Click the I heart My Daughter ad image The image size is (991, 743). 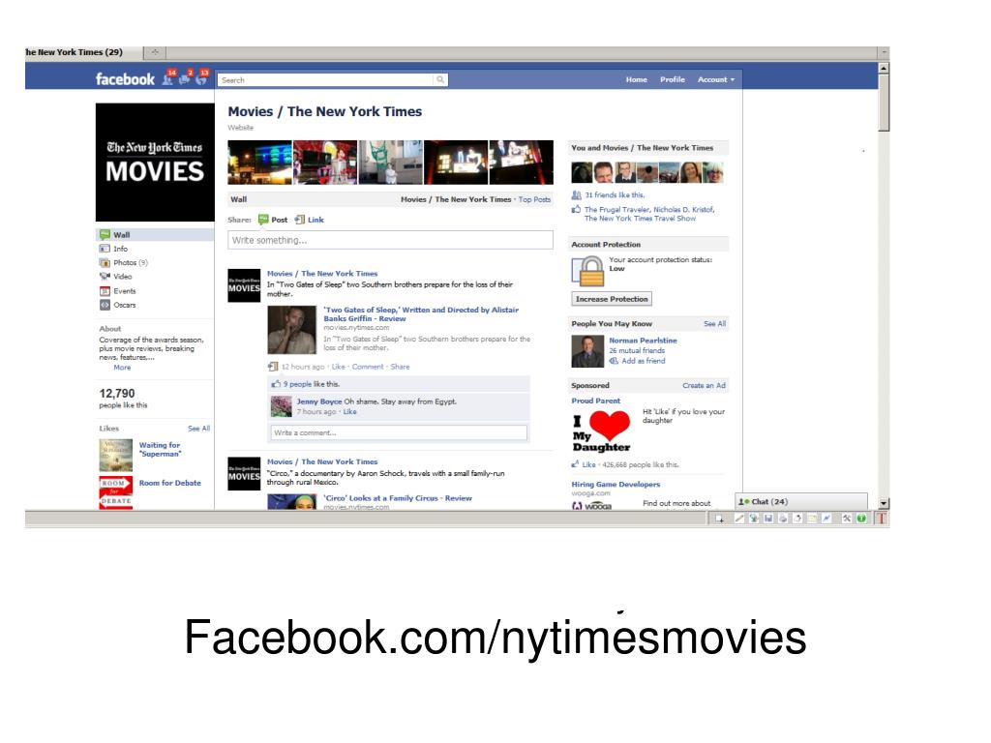pyautogui.click(x=601, y=431)
